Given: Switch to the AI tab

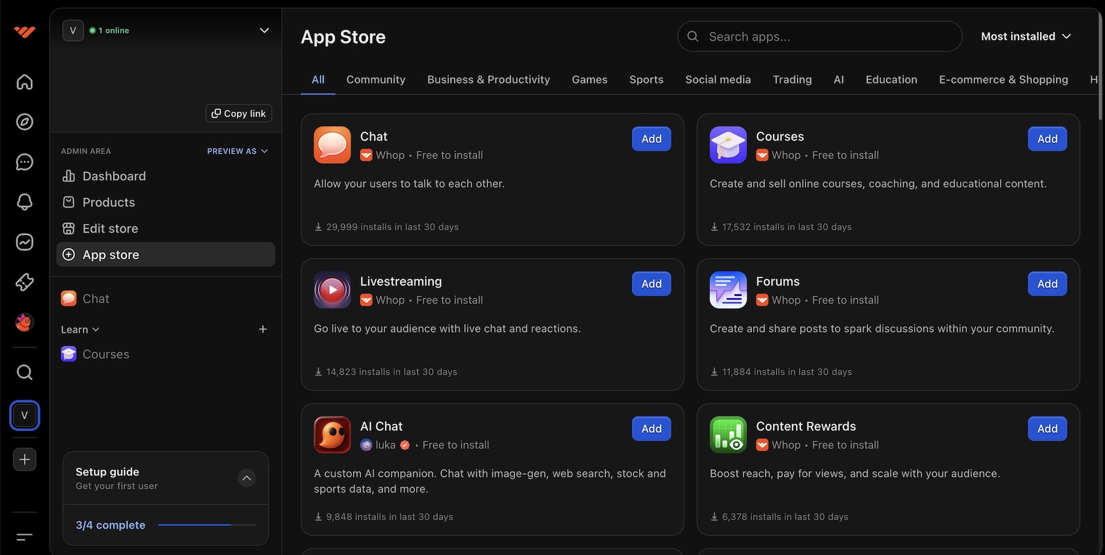Looking at the screenshot, I should (x=839, y=80).
